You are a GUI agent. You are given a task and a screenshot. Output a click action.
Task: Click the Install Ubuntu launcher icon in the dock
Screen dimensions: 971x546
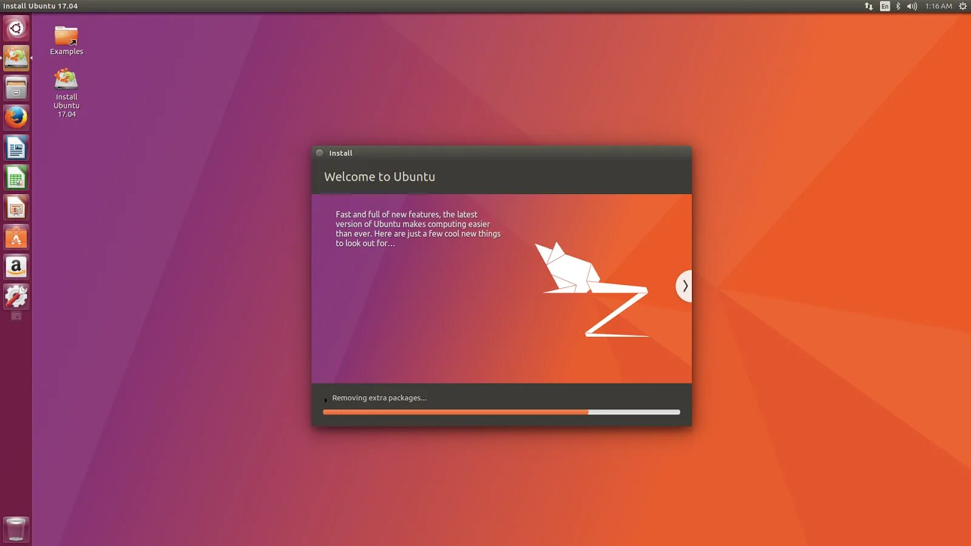16,58
